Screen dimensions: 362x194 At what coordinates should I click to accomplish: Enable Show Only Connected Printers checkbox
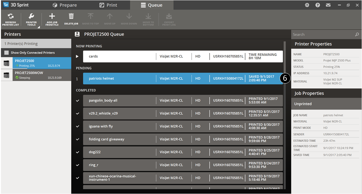pos(7,53)
